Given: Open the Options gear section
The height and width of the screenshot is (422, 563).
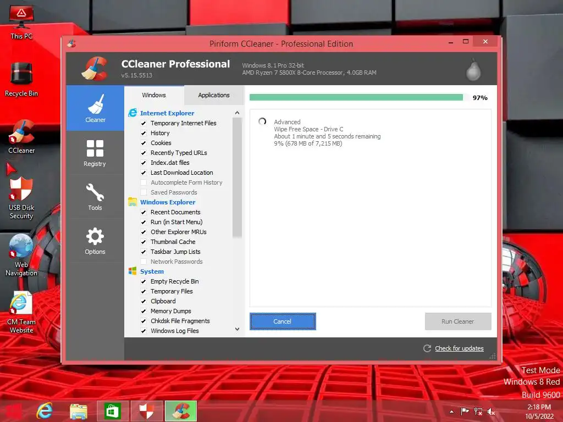Looking at the screenshot, I should [x=95, y=241].
